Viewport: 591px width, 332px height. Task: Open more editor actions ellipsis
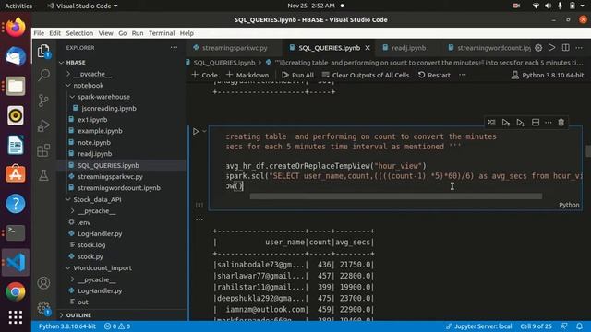click(579, 47)
